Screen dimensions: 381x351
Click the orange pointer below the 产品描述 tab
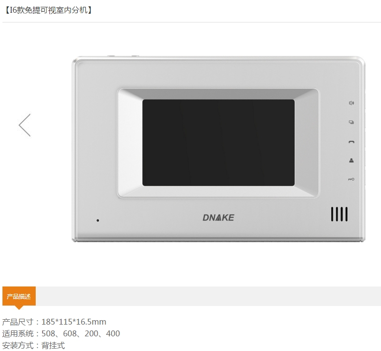19,307
